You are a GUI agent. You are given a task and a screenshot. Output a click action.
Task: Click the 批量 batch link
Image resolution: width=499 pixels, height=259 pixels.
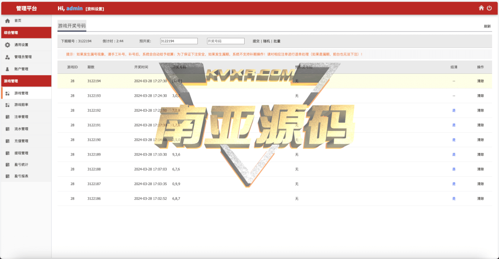[277, 41]
